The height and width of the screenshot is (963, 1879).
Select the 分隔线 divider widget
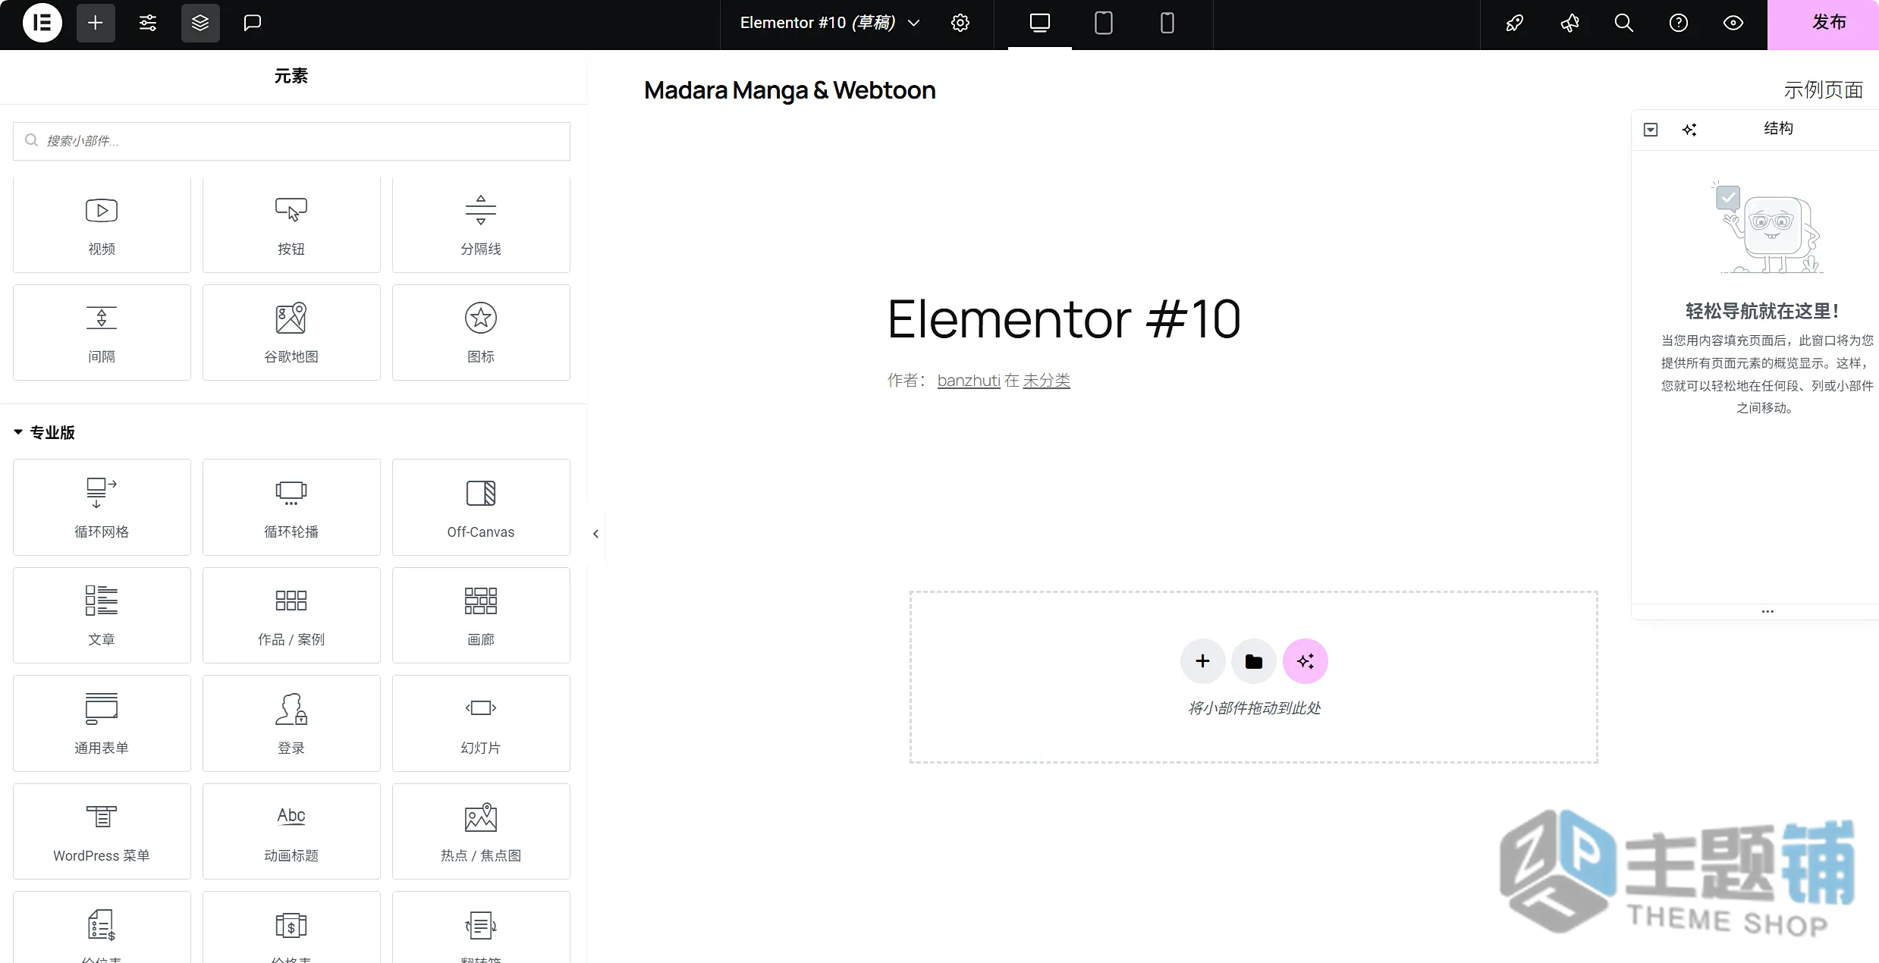coord(481,224)
